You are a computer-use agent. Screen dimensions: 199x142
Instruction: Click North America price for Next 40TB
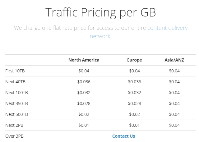click(84, 82)
